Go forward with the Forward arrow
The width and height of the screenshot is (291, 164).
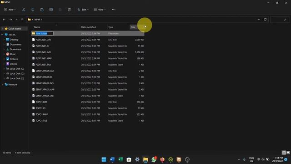tap(10, 20)
